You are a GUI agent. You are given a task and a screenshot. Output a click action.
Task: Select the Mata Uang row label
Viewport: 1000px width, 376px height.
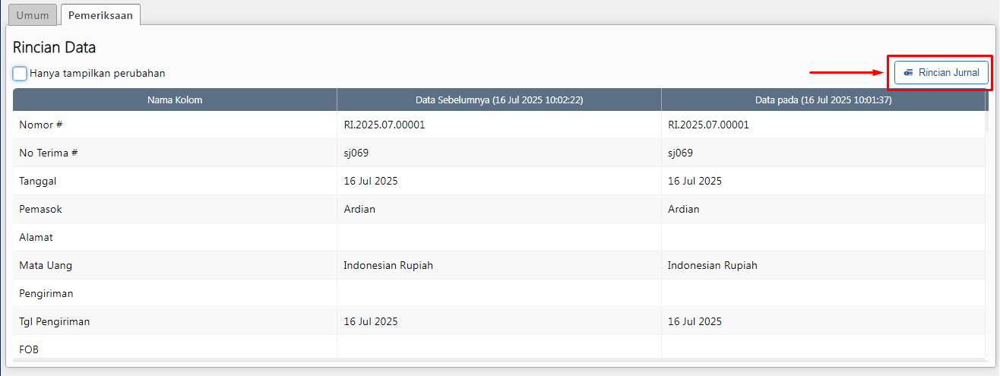point(46,265)
